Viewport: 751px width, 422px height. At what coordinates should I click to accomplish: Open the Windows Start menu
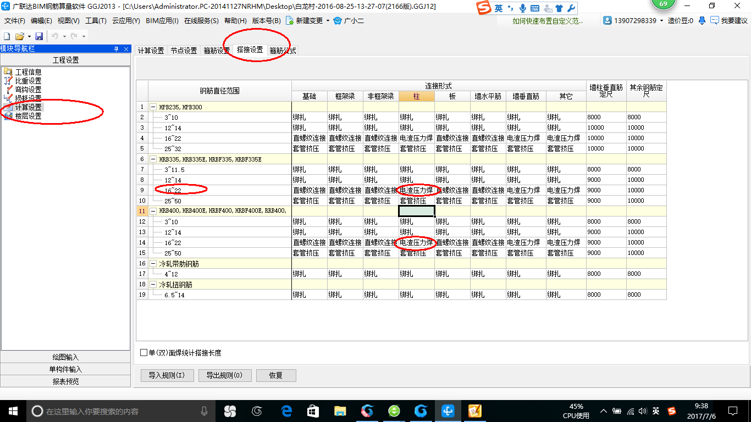(13, 411)
